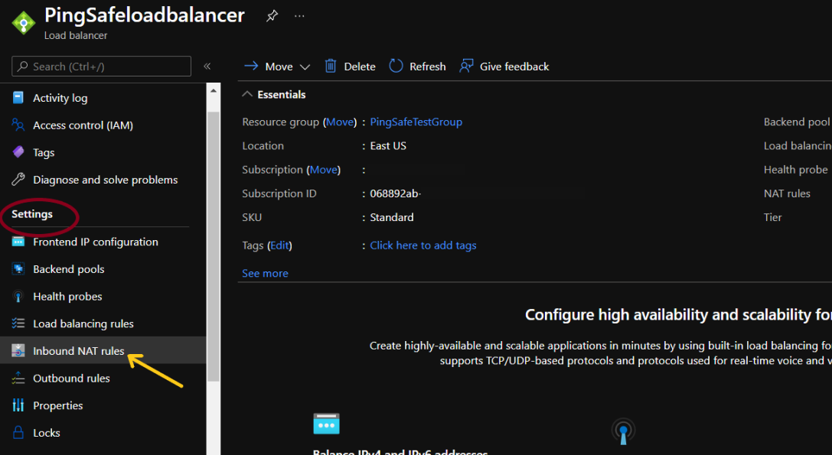Click the Delete trash can icon
The height and width of the screenshot is (455, 832).
coord(331,67)
